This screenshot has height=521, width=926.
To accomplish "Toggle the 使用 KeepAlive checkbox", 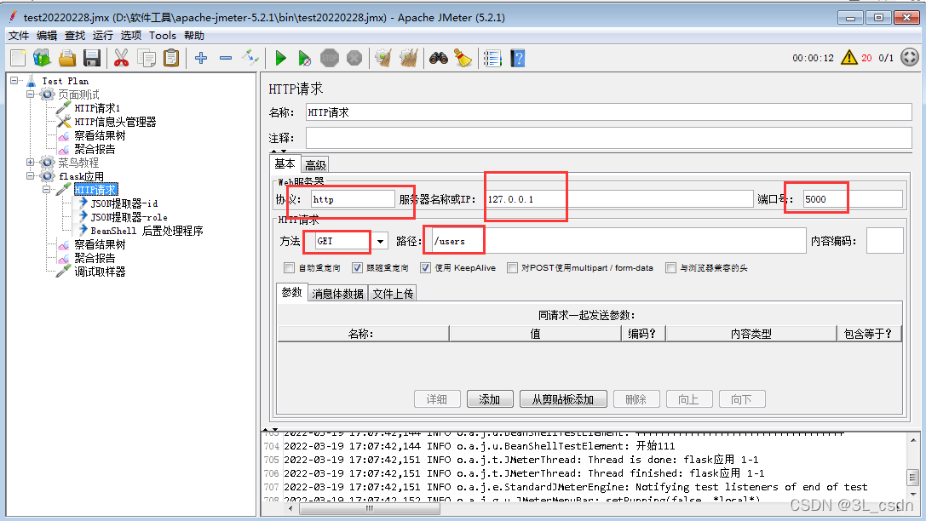I will 425,268.
